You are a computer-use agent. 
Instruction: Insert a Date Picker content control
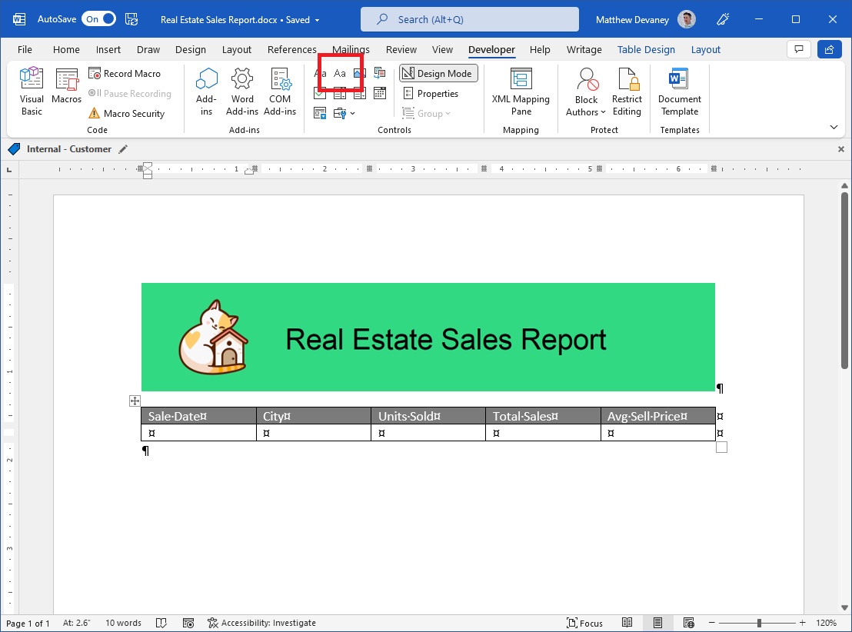[x=379, y=93]
